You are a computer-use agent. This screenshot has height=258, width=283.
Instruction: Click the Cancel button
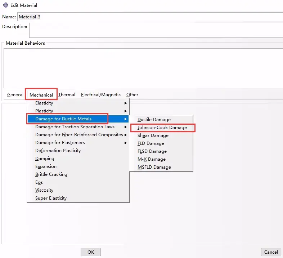[x=271, y=252]
